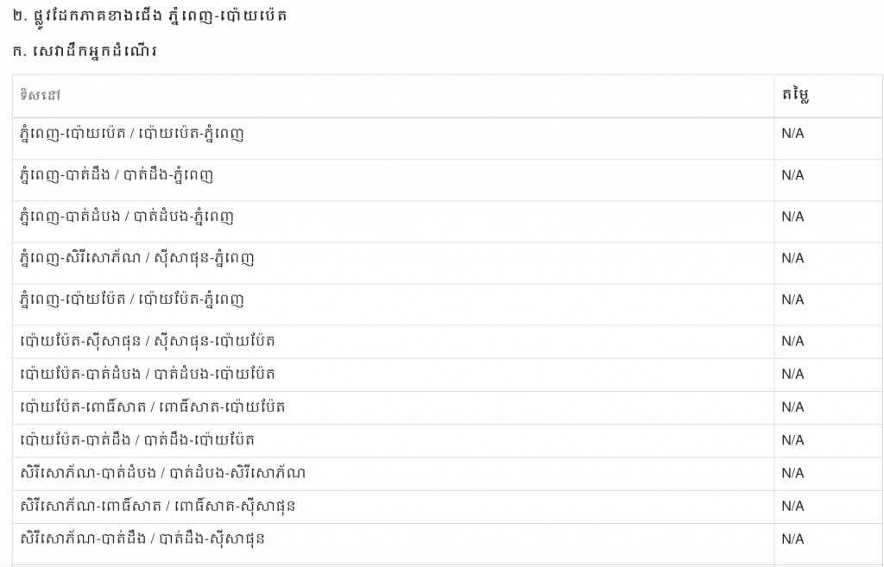Select route "ភ្នំពេញ-សិរីសោភ័ណ / ស៊ីសាផុន-ភ្នំពេញ"
884x567 pixels.
coord(136,258)
